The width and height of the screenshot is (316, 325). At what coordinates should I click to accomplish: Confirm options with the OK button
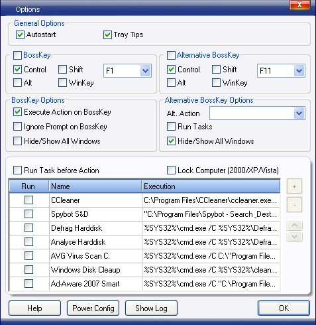(284, 308)
